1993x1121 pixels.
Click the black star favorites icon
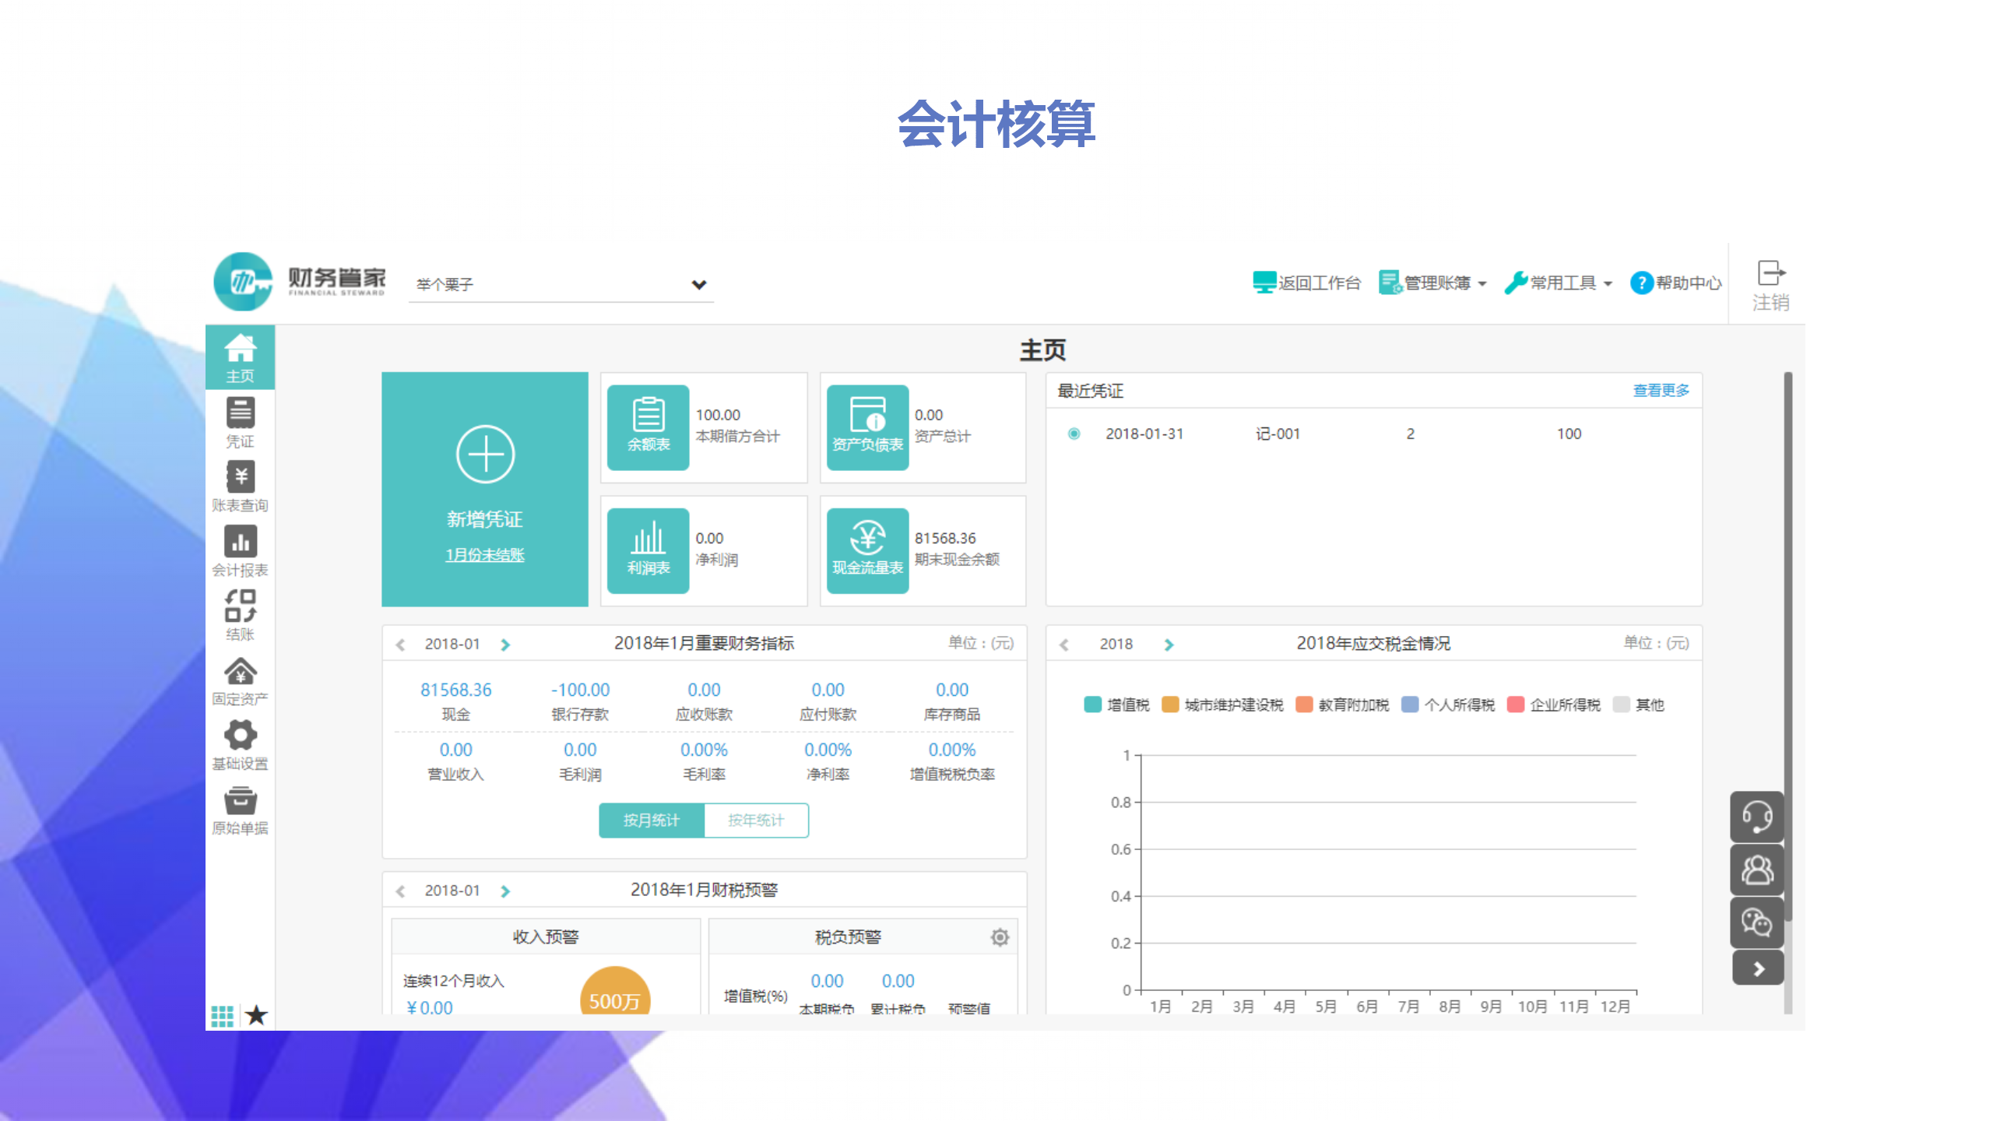(256, 1015)
